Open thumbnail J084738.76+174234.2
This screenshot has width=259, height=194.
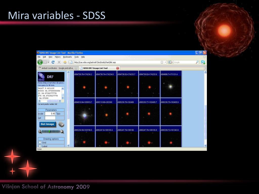[84, 84]
